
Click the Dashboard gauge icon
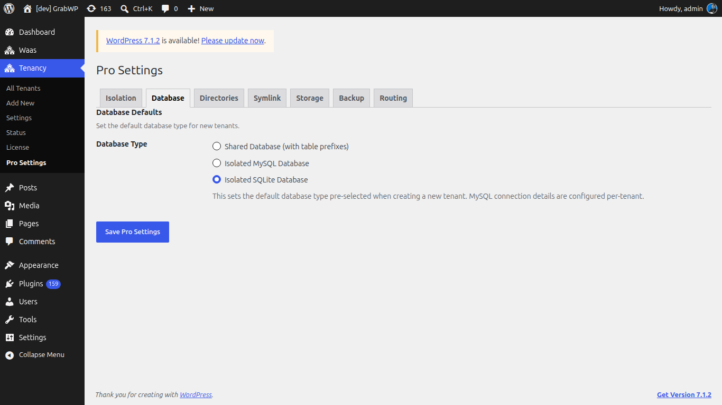(10, 32)
